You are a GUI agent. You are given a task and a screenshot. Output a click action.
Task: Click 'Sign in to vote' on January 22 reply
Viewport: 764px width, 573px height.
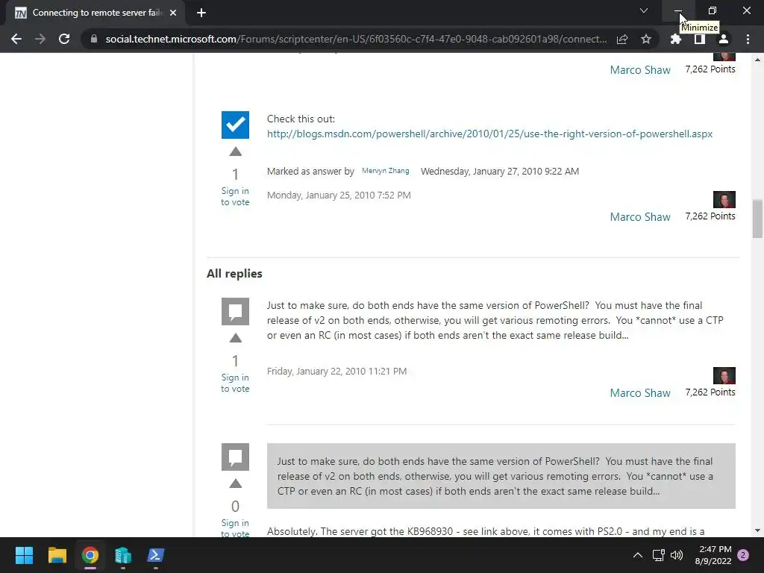coord(235,383)
